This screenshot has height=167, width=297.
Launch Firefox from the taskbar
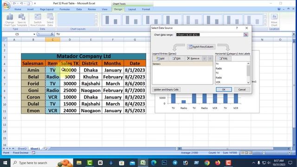click(218, 163)
